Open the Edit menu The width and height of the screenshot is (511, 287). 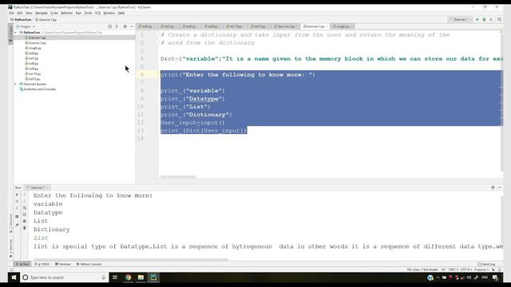20,13
